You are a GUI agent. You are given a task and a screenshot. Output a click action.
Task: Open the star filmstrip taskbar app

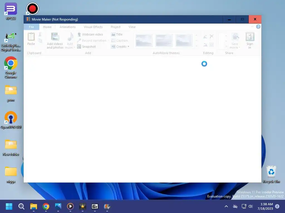(82, 206)
